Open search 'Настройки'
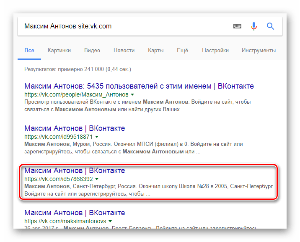This screenshot has height=242, width=300. pos(215,51)
